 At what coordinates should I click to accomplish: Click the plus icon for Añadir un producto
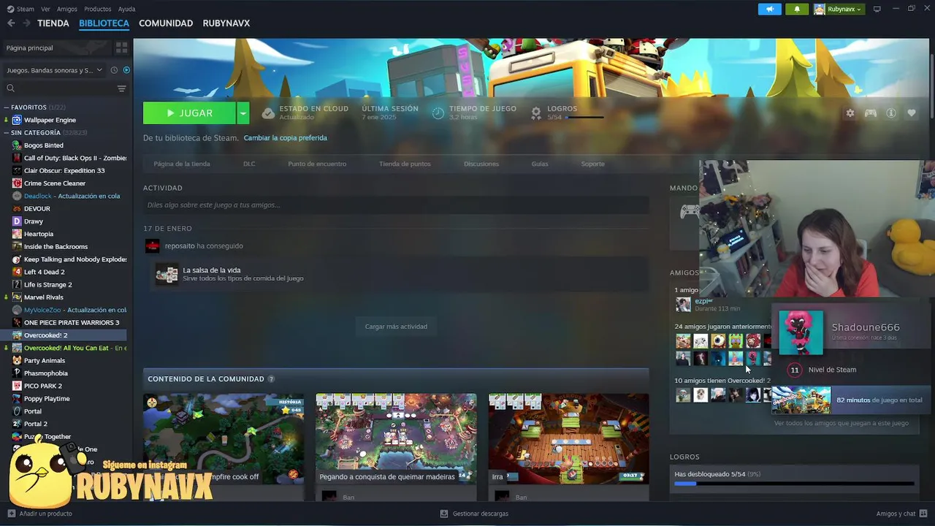11,514
